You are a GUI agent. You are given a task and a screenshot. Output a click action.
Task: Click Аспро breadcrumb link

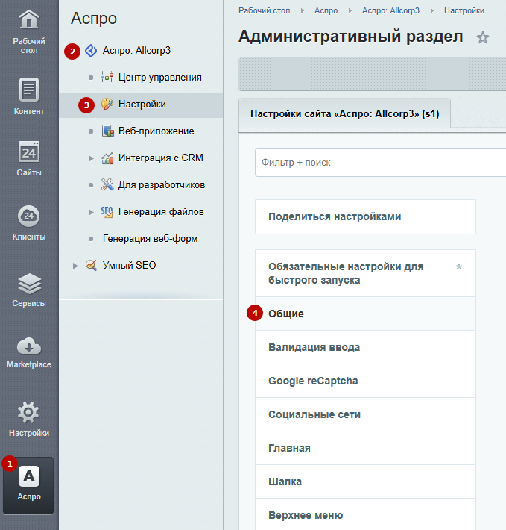(326, 10)
